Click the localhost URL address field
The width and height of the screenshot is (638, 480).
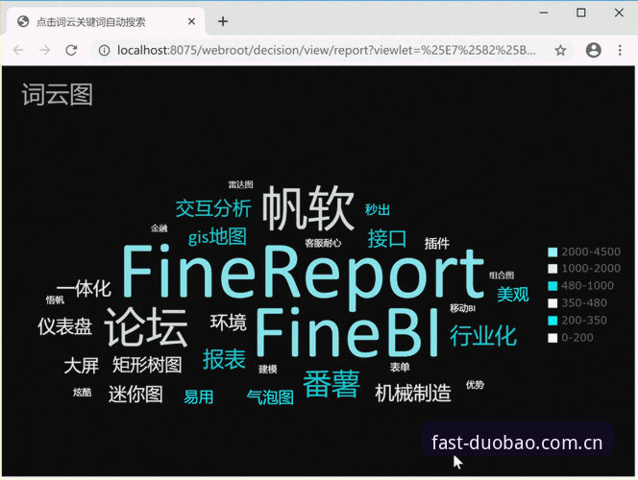[x=326, y=50]
